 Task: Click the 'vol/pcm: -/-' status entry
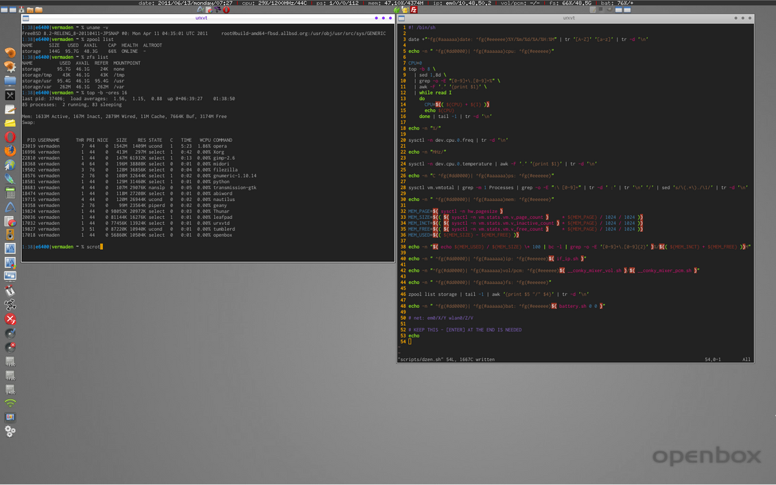pyautogui.click(x=520, y=3)
